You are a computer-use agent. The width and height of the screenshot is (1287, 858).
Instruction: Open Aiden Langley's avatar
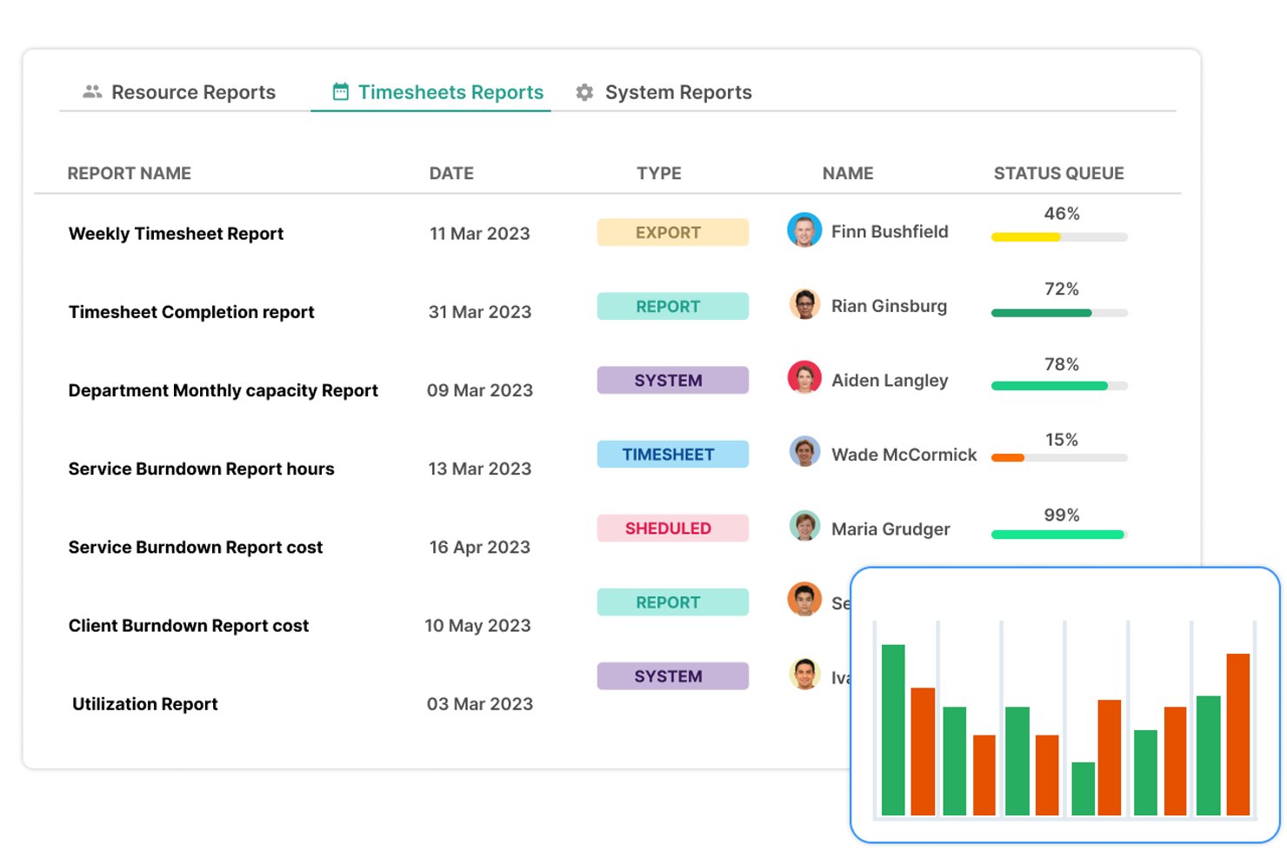804,378
